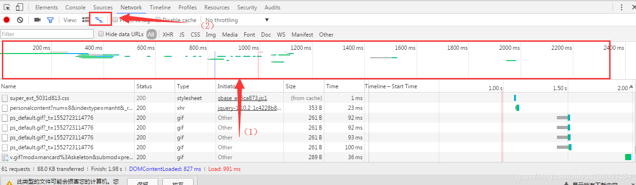Sort by the Size column header
Image resolution: width=636 pixels, height=185 pixels.
(x=304, y=86)
